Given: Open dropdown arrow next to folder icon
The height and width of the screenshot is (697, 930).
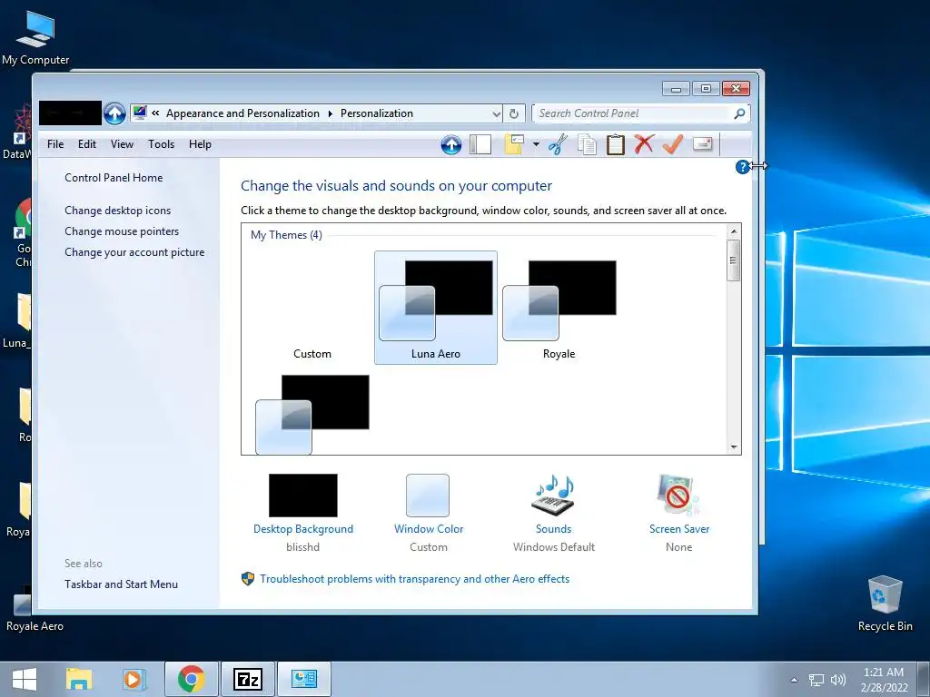Looking at the screenshot, I should click(536, 144).
